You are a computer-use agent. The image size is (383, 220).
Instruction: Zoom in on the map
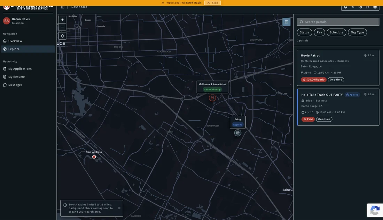pos(63,20)
